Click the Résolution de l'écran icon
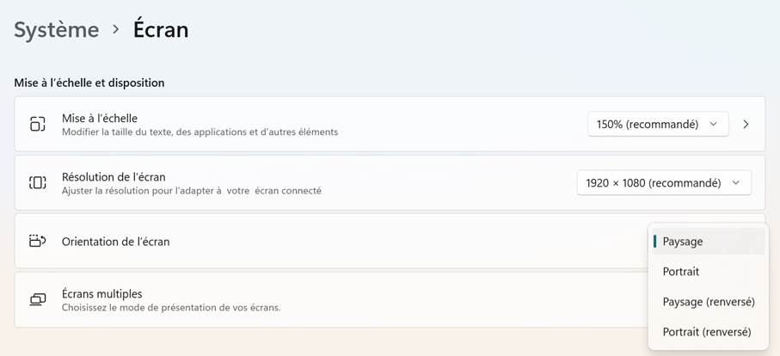 (x=37, y=182)
